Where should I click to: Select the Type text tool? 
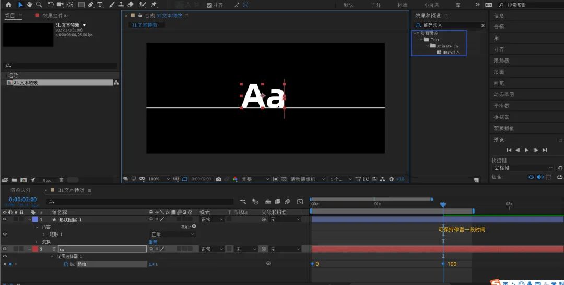click(x=100, y=5)
